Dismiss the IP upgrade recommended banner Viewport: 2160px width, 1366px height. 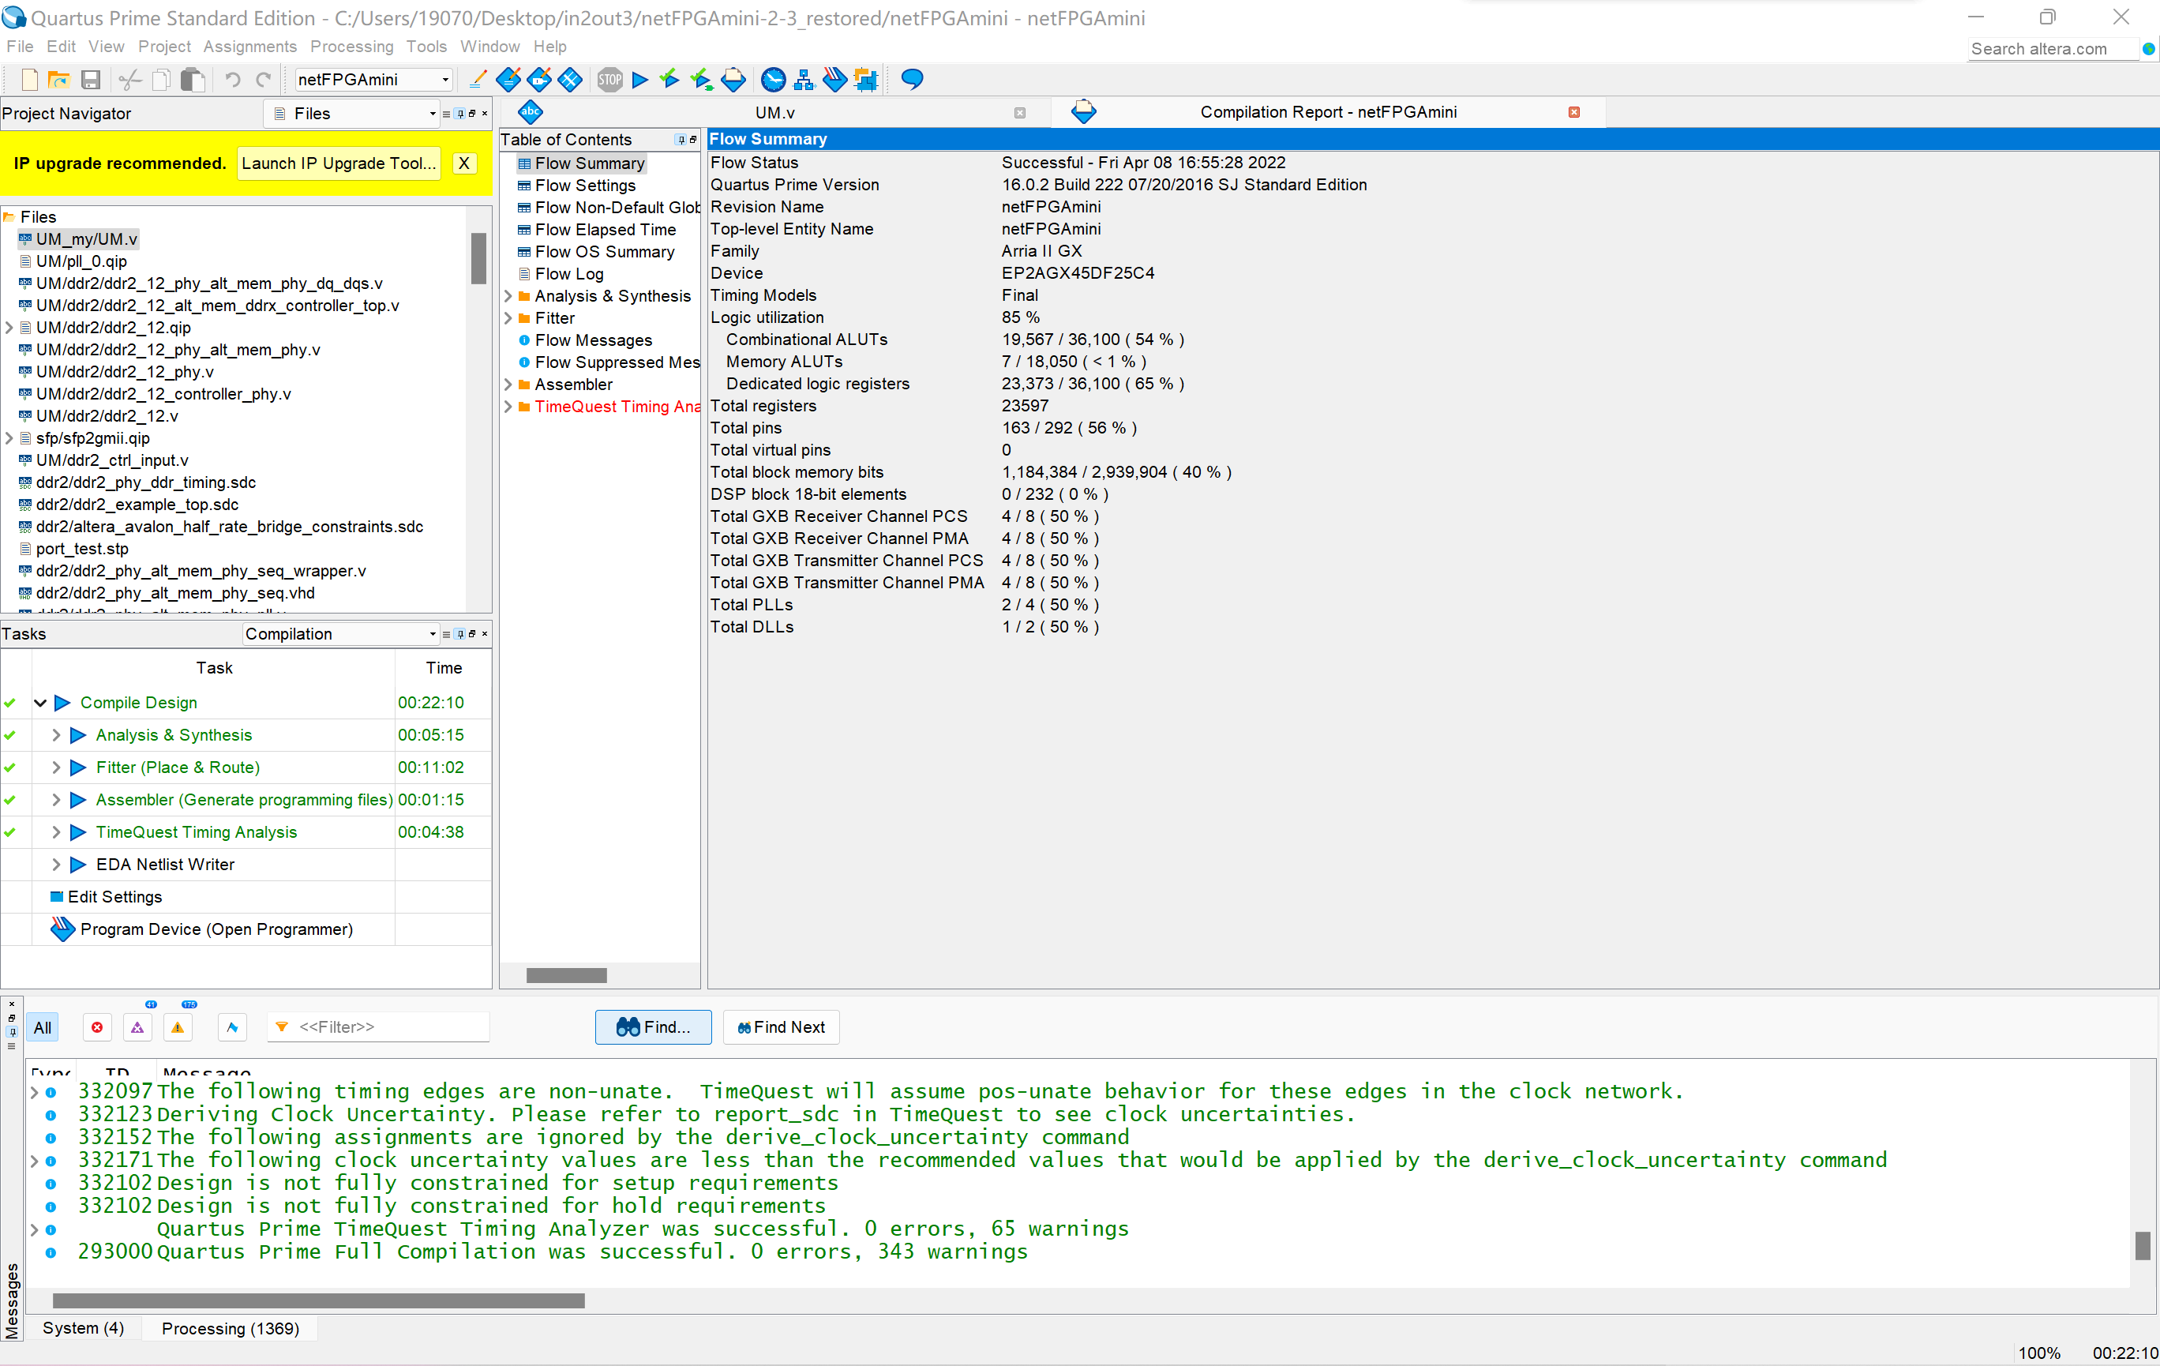pyautogui.click(x=463, y=163)
